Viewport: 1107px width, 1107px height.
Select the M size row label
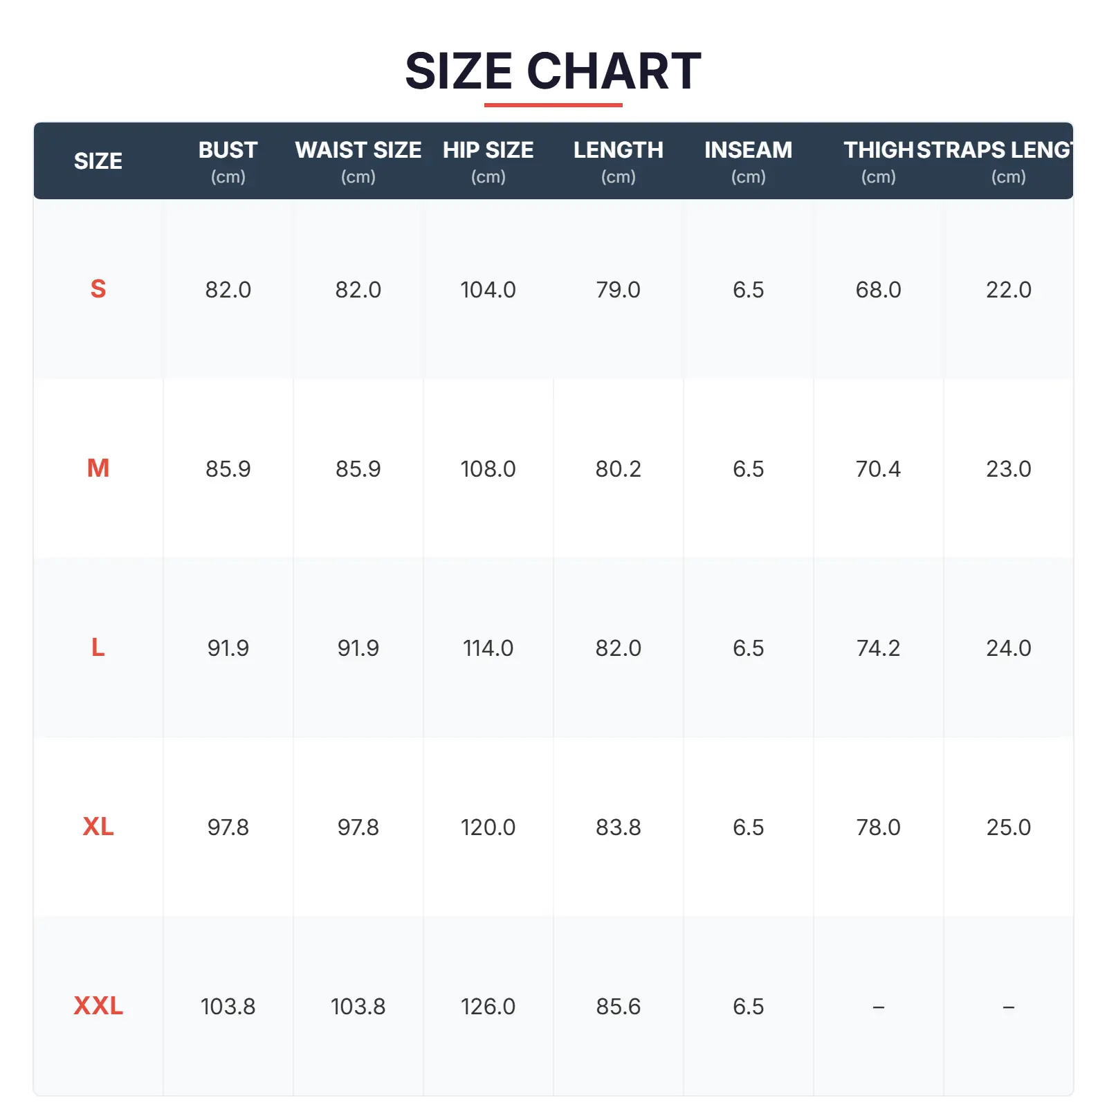click(98, 468)
